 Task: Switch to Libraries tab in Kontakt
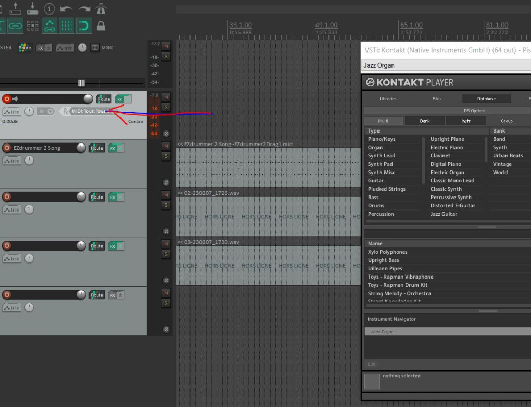click(x=388, y=99)
